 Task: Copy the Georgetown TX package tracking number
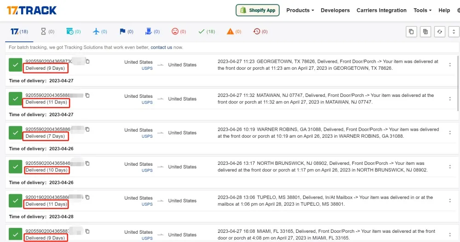pos(88,62)
